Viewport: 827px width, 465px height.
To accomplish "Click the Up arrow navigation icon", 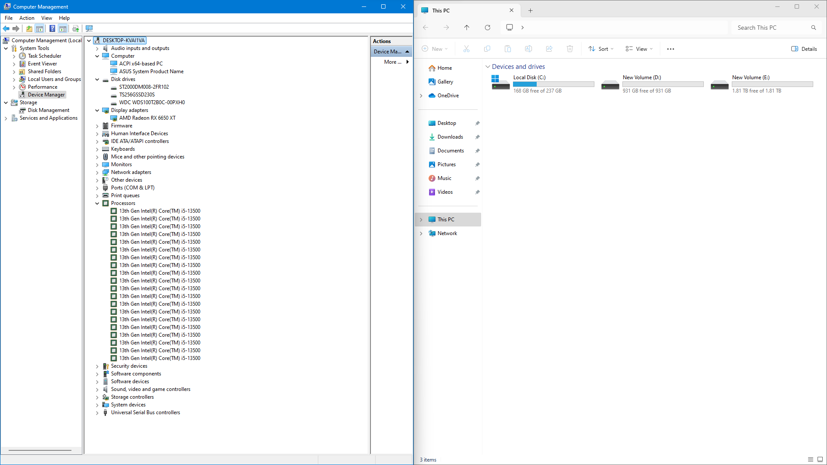I will pos(467,28).
